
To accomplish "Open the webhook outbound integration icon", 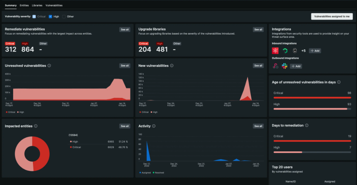I will (x=276, y=66).
